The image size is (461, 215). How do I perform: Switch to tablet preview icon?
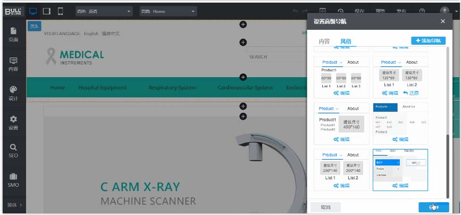click(47, 11)
